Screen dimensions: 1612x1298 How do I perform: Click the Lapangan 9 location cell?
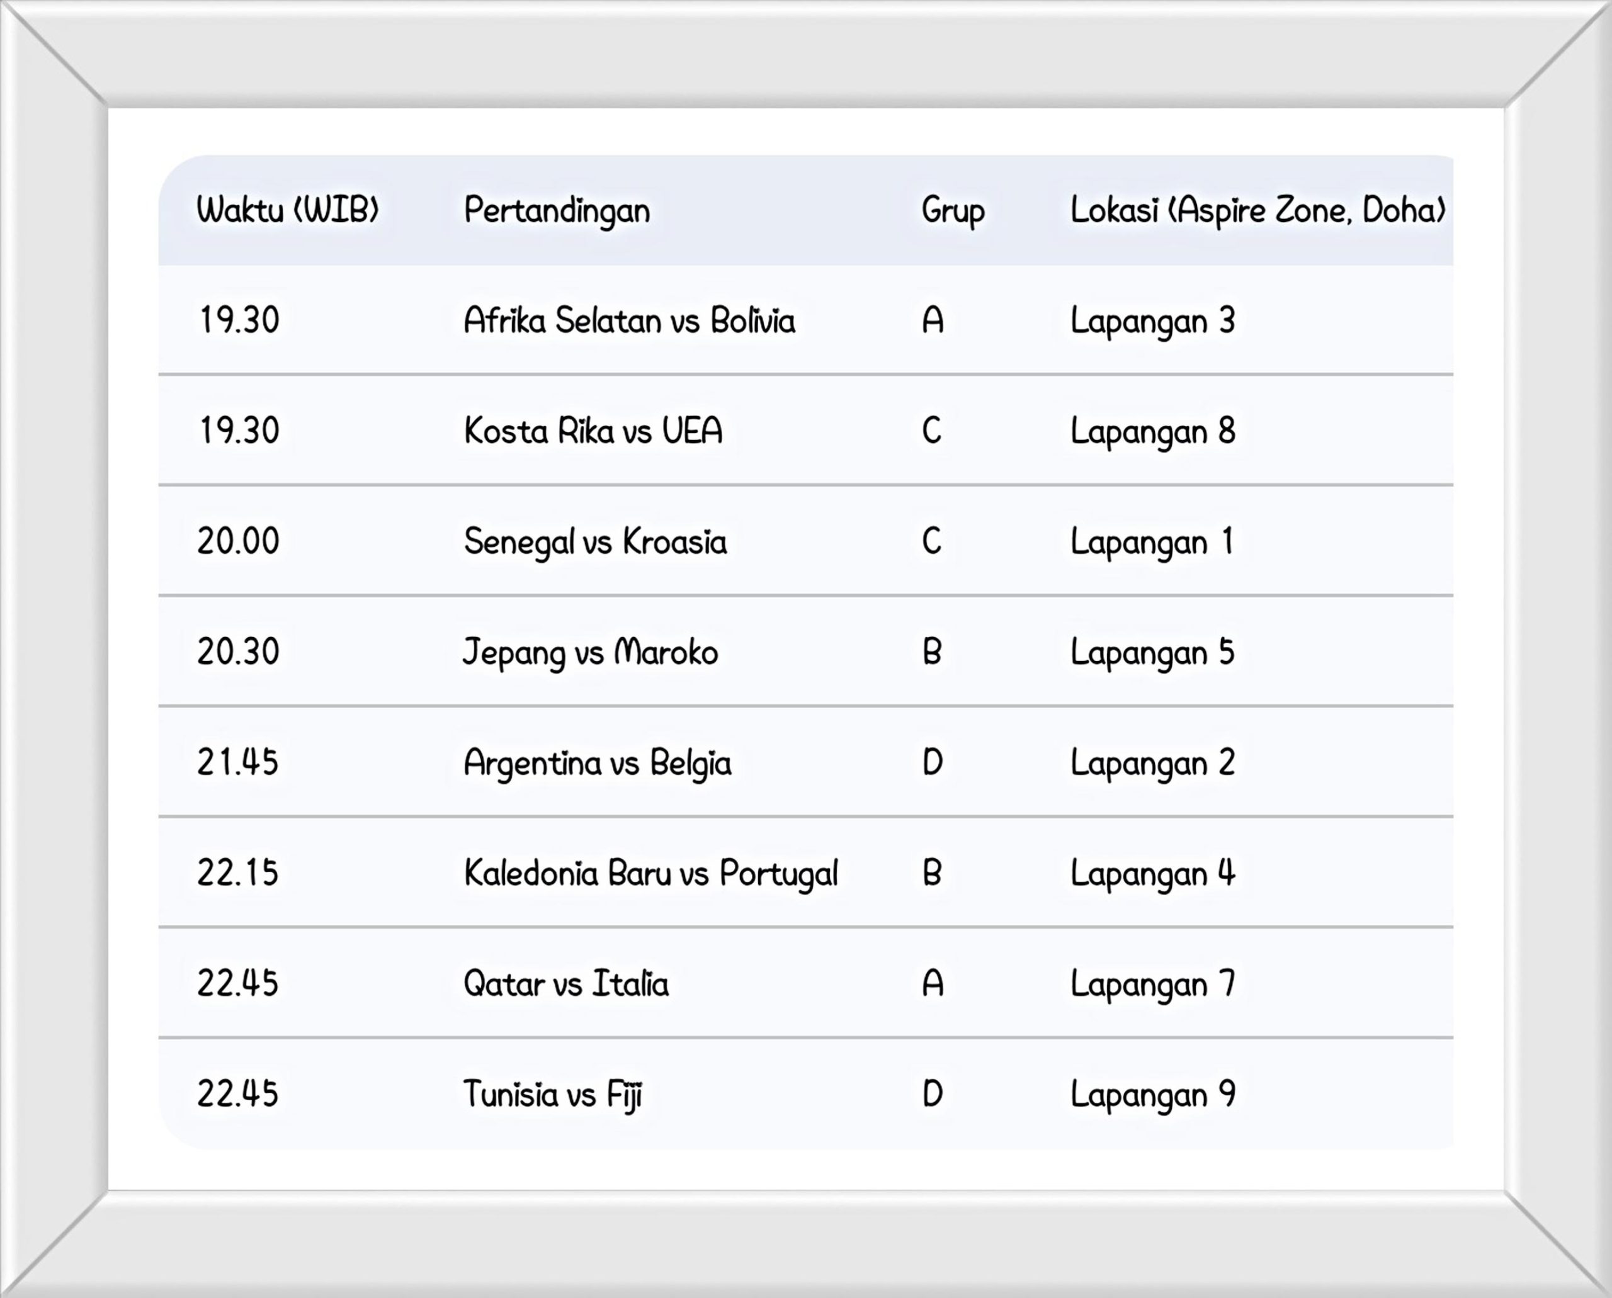[x=1152, y=1095]
